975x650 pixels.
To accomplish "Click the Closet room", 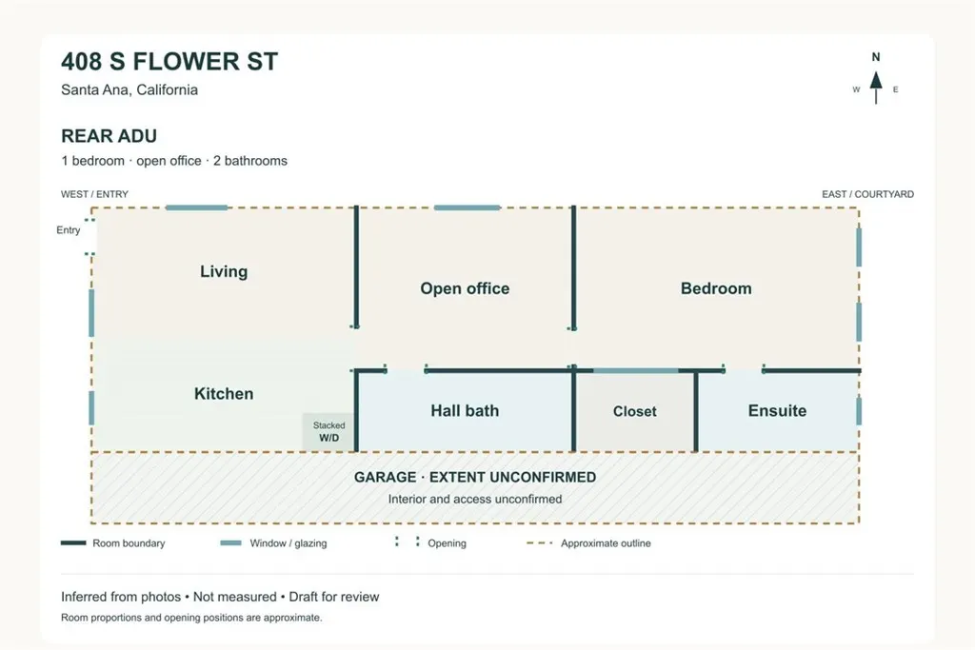I will (634, 411).
